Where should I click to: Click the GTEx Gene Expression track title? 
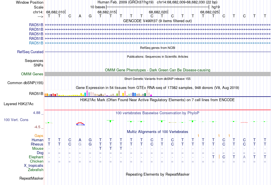[157, 88]
